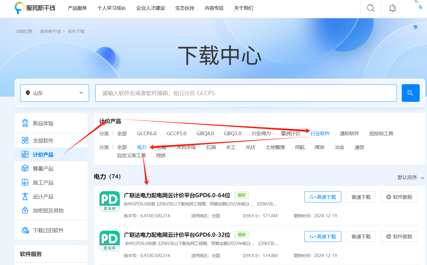Click the GPD6.0-32位 product logo
Image resolution: width=427 pixels, height=265 pixels.
(109, 241)
